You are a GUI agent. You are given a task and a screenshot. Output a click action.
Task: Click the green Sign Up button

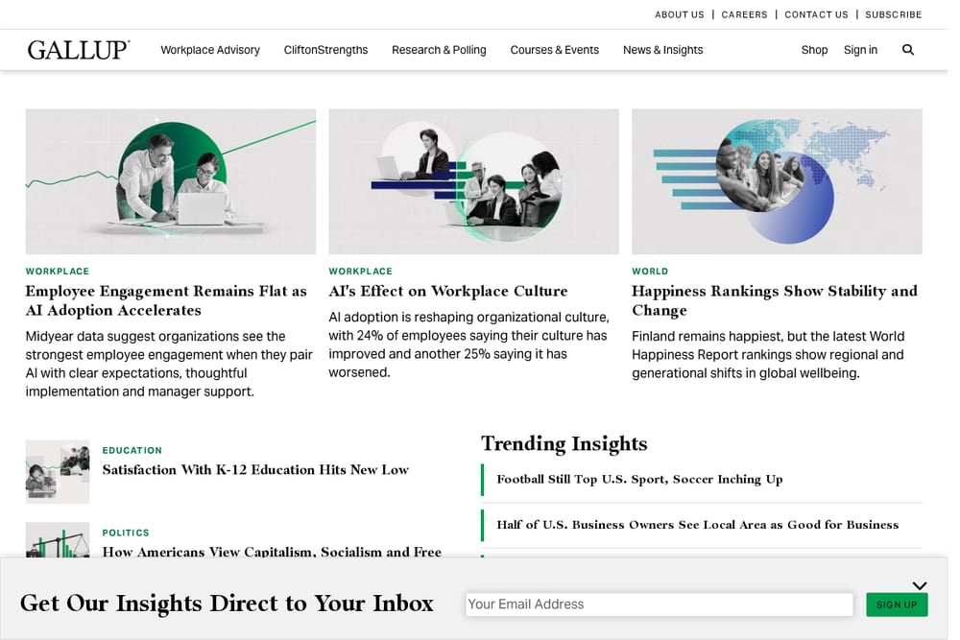[897, 604]
